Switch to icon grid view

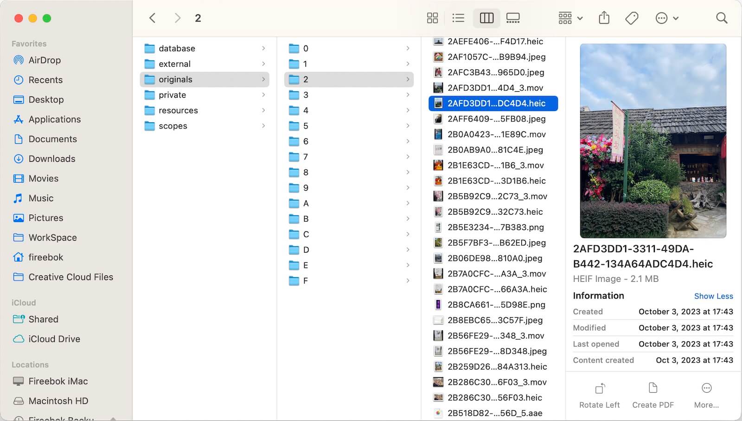tap(432, 18)
